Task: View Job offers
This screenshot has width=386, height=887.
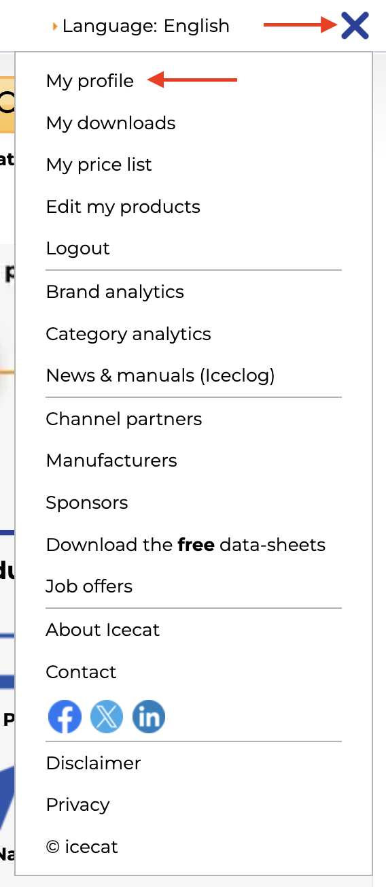Action: 89,586
